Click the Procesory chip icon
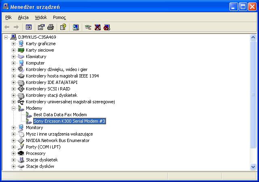 click(x=21, y=153)
